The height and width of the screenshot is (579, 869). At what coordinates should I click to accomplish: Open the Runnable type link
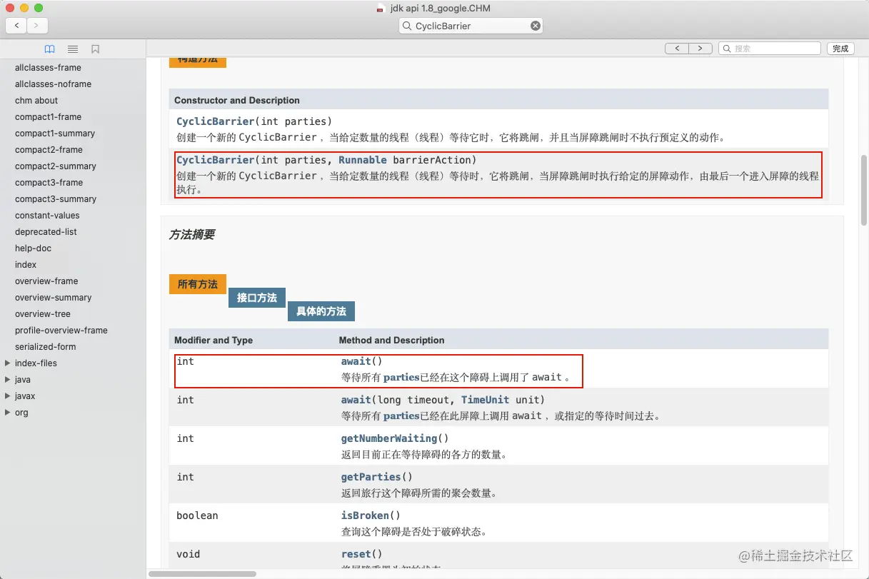pyautogui.click(x=363, y=160)
